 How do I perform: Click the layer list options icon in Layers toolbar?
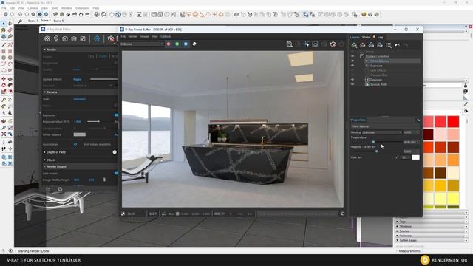[x=389, y=45]
